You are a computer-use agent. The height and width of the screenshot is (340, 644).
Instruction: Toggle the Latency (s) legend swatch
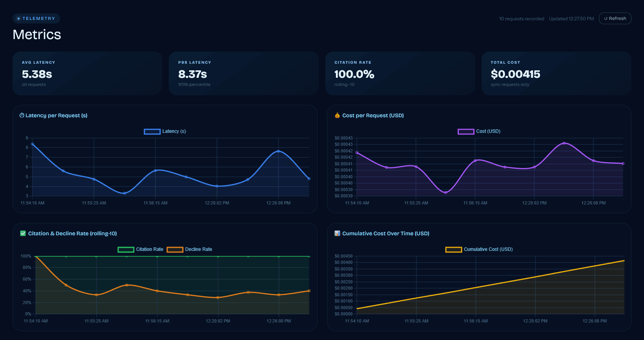152,131
